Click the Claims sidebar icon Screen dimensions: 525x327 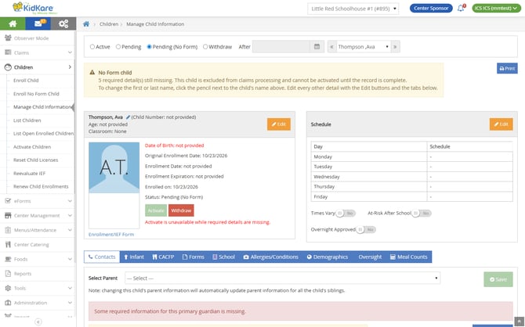(x=8, y=52)
